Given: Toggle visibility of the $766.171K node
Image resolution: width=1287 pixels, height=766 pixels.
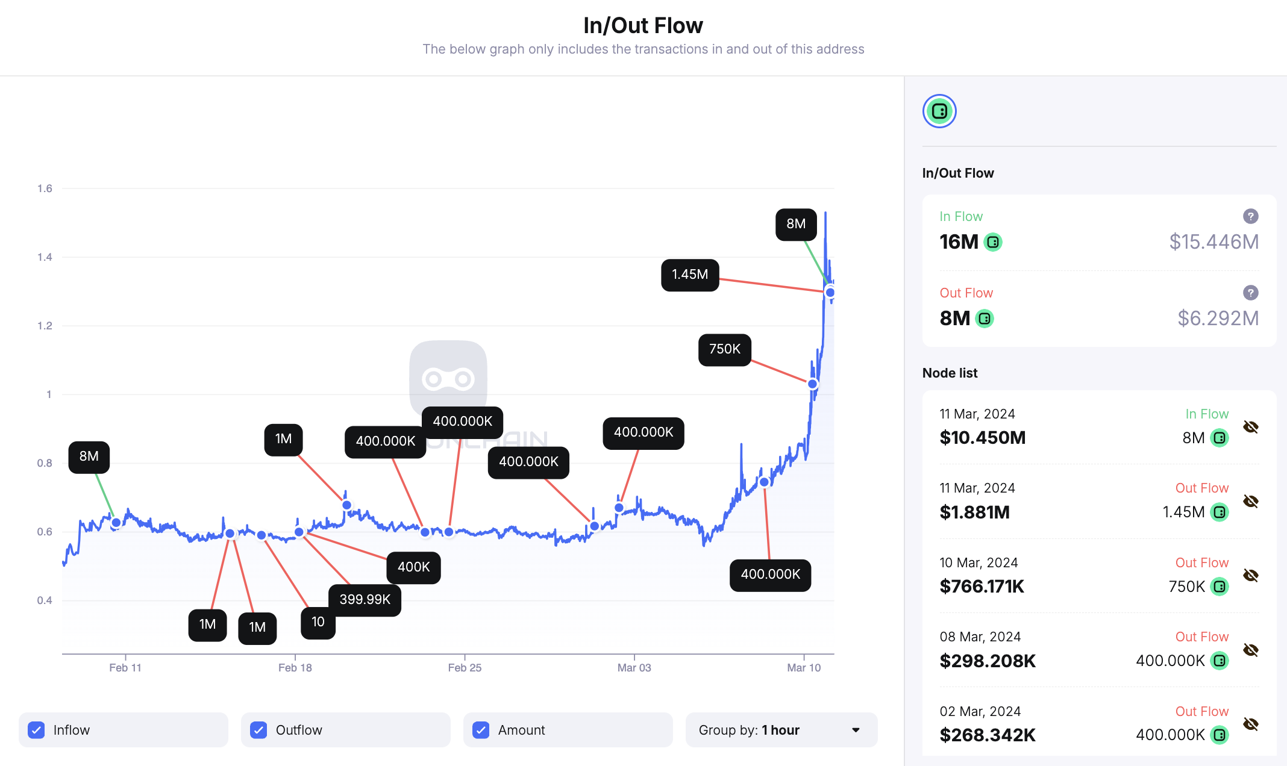Looking at the screenshot, I should click(x=1250, y=575).
